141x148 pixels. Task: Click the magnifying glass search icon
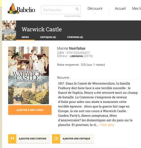coord(77,9)
